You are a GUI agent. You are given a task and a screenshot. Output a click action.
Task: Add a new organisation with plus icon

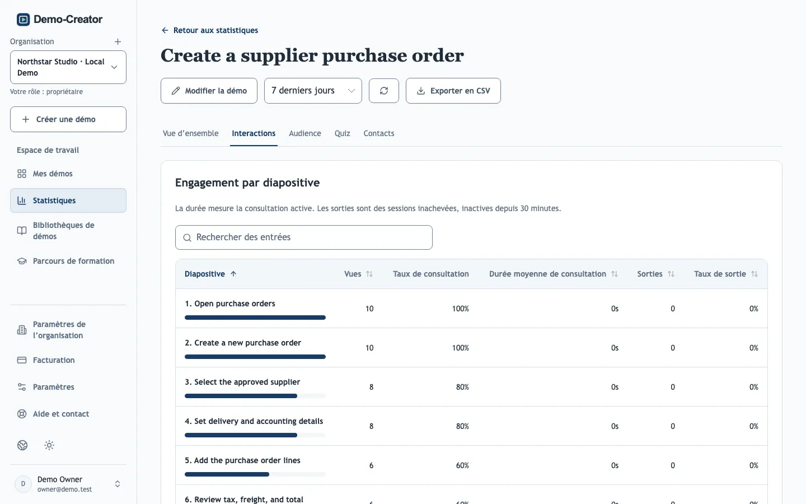point(118,41)
